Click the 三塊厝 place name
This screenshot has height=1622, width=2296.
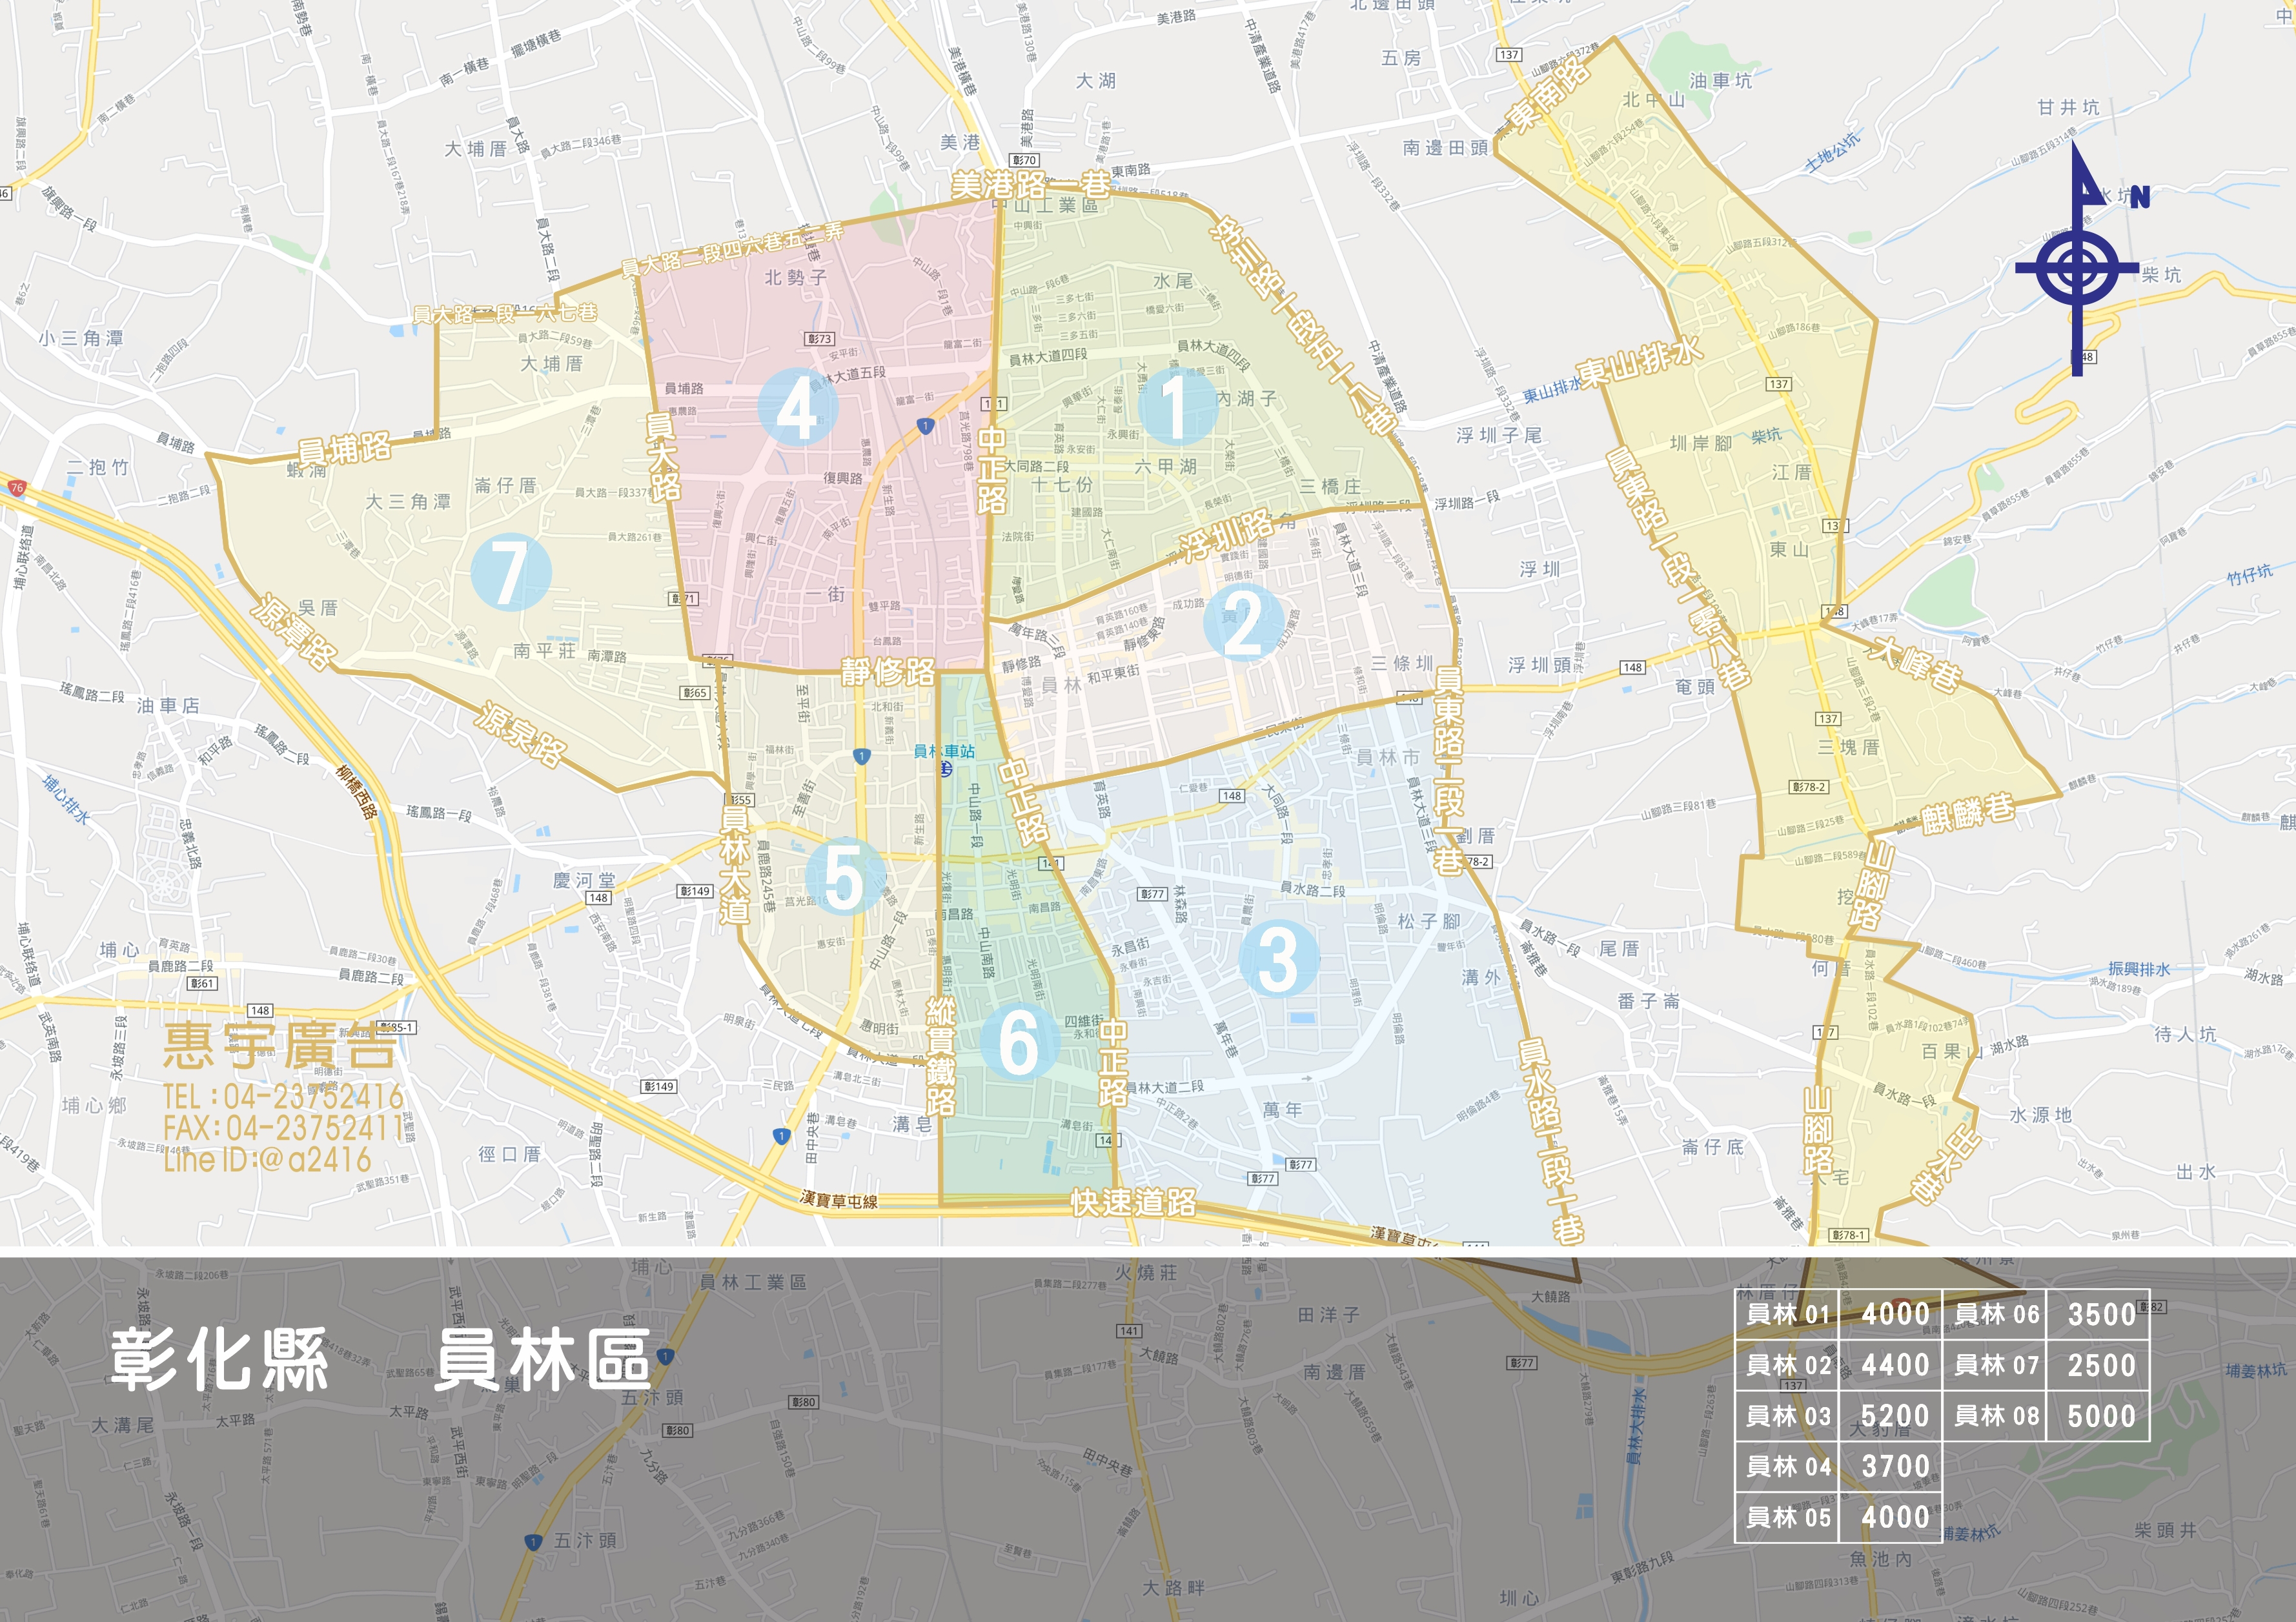coord(1849,747)
